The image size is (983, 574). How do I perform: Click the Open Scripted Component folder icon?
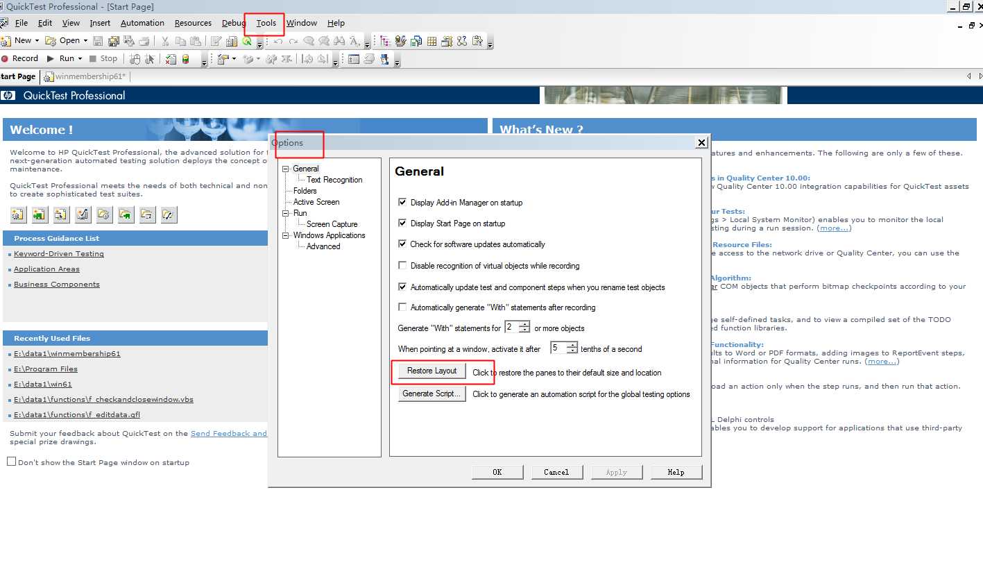pyautogui.click(x=169, y=214)
